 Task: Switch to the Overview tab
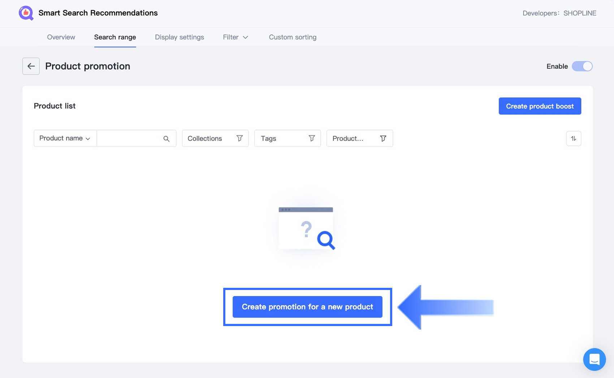(61, 37)
